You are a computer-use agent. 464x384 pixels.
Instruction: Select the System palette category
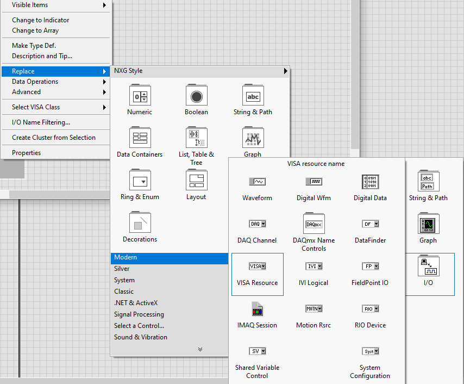170,280
